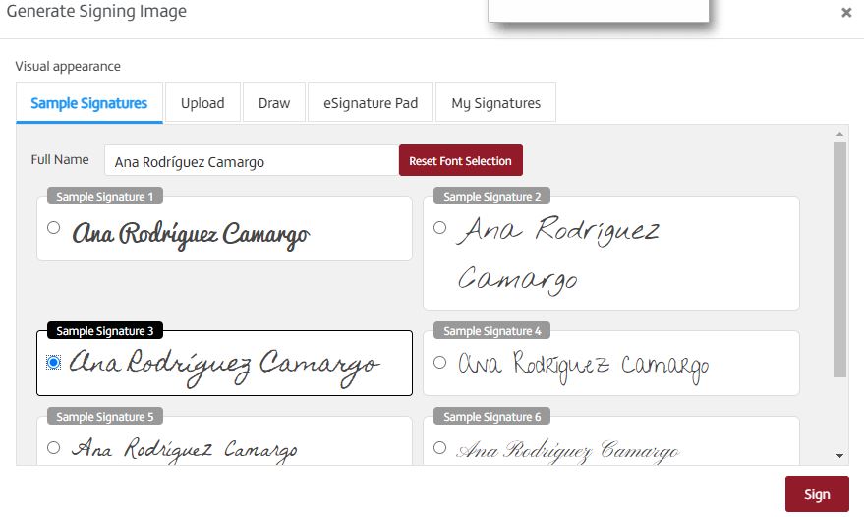Switch to eSignature Pad tab
The width and height of the screenshot is (864, 517).
click(371, 103)
